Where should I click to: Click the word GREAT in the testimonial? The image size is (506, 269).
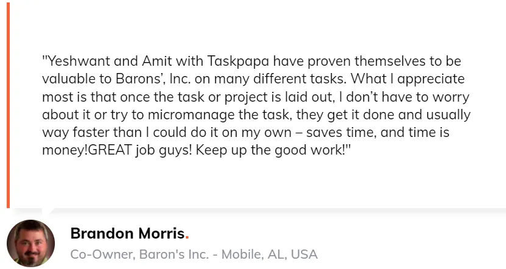pyautogui.click(x=110, y=150)
